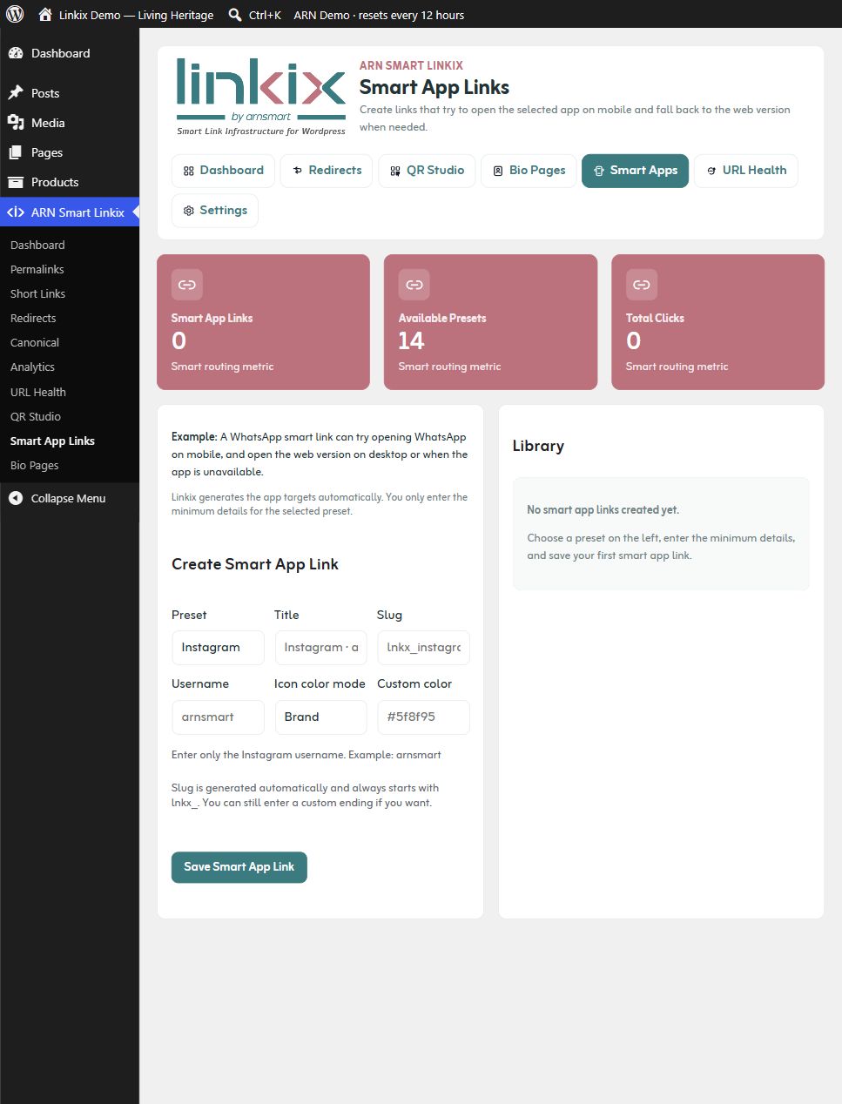Click the ARN Smart Linkix code icon
The width and height of the screenshot is (842, 1104).
pyautogui.click(x=16, y=212)
